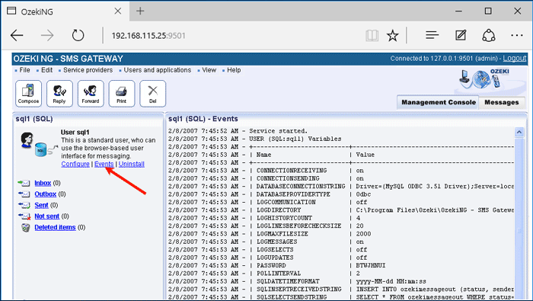533x301 pixels.
Task: Click the Uninstall link for sql1
Action: tap(132, 164)
